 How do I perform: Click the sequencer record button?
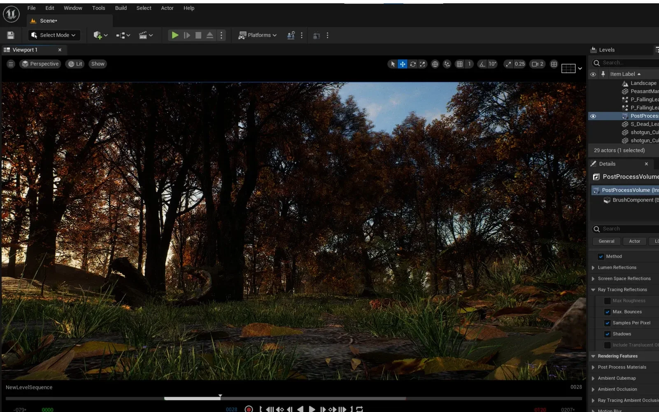[x=249, y=409]
